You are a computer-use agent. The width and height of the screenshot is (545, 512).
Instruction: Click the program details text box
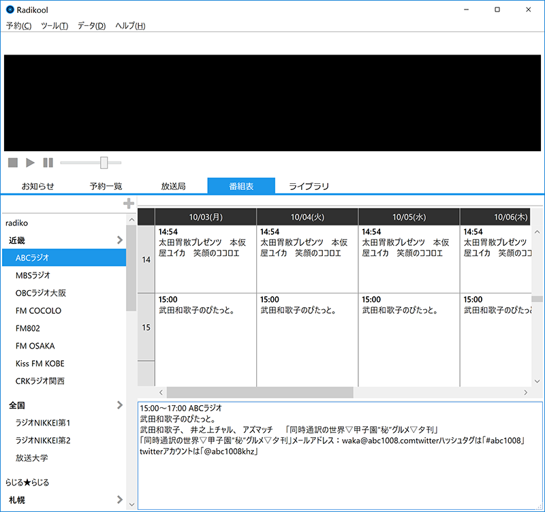point(340,455)
